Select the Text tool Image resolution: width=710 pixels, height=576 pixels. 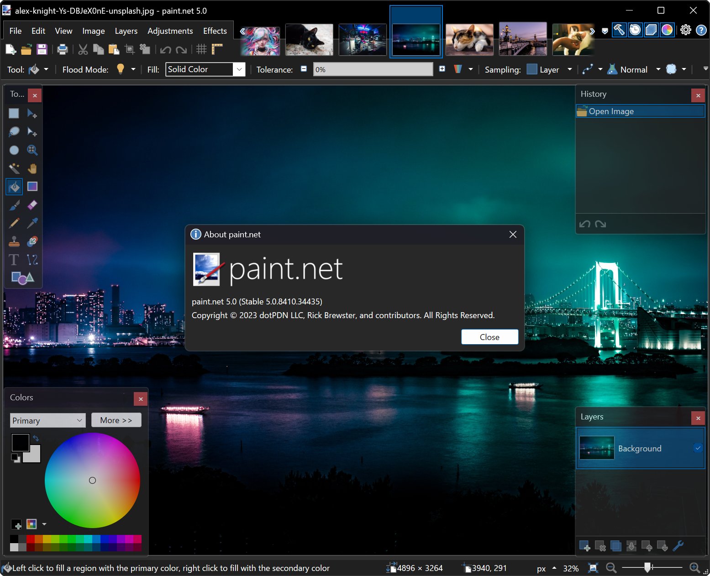pos(14,259)
